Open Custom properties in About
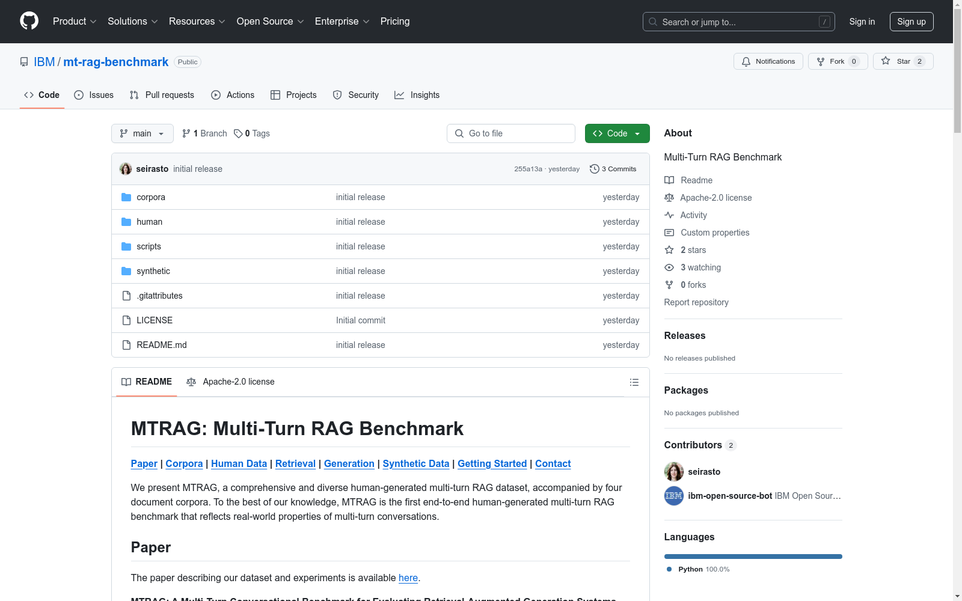This screenshot has height=601, width=962. [x=714, y=233]
